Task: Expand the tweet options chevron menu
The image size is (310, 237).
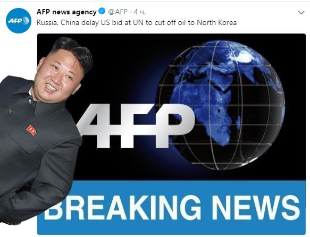Action: point(301,13)
